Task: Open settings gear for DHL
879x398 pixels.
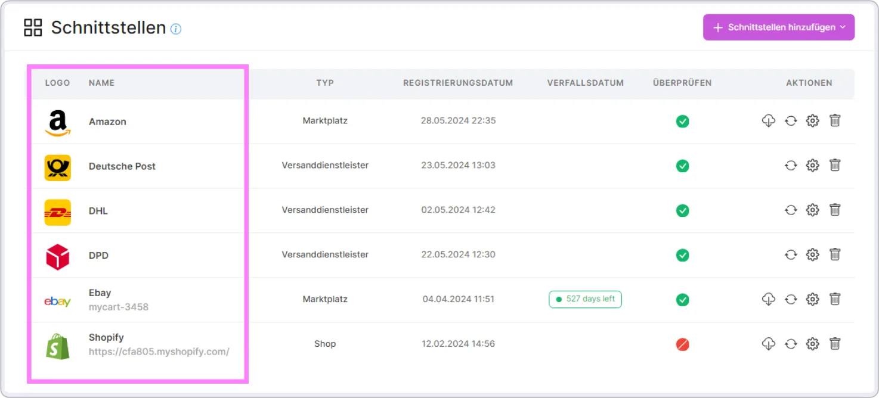Action: pyautogui.click(x=812, y=210)
